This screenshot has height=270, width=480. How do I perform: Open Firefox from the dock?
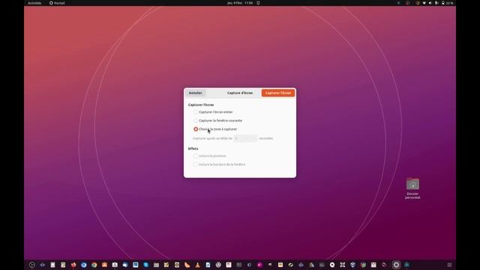tap(73, 265)
